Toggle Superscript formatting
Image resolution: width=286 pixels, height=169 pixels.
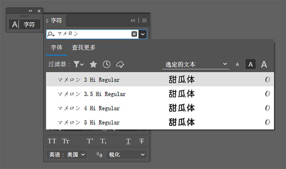90,141
